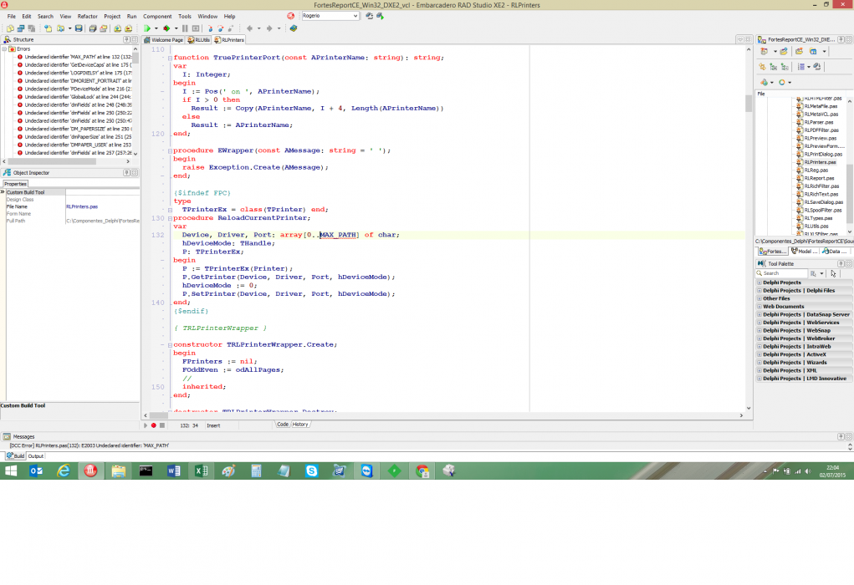This screenshot has width=854, height=585.
Task: Collapse the TruePrinterPort function fold marker
Action: [x=170, y=58]
